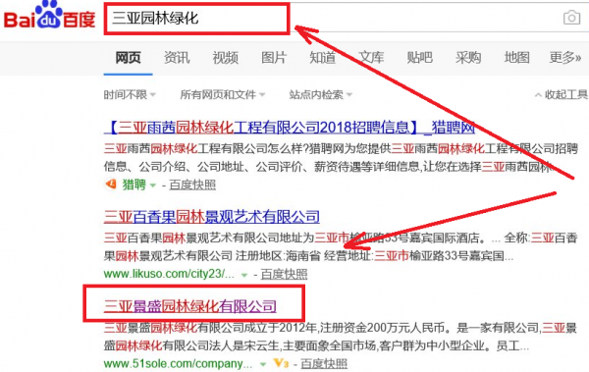
Task: Open the 站点内检索 dropdown
Action: [320, 94]
